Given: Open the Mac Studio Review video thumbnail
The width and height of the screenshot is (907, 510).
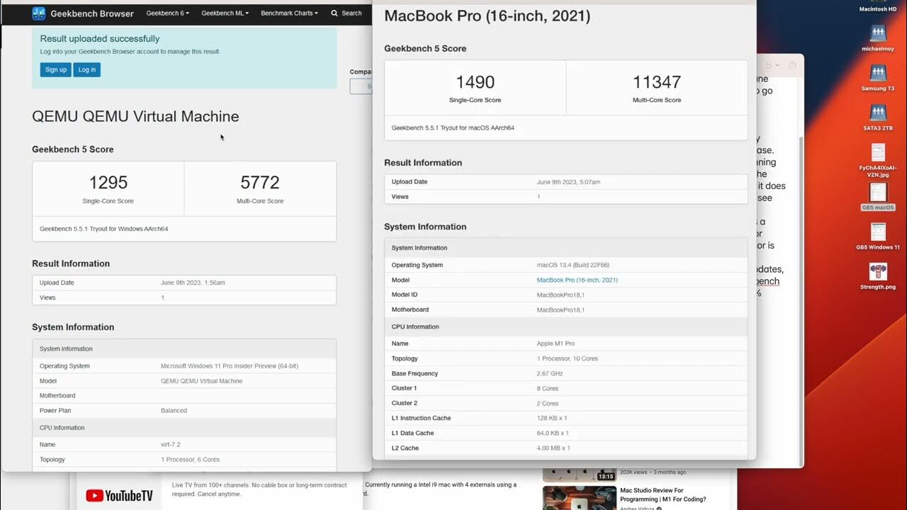Looking at the screenshot, I should [580, 497].
